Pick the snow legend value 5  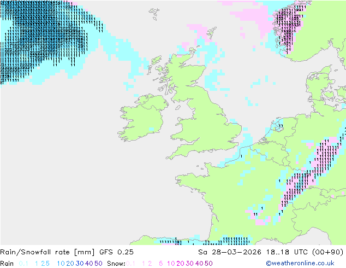pos(161,264)
